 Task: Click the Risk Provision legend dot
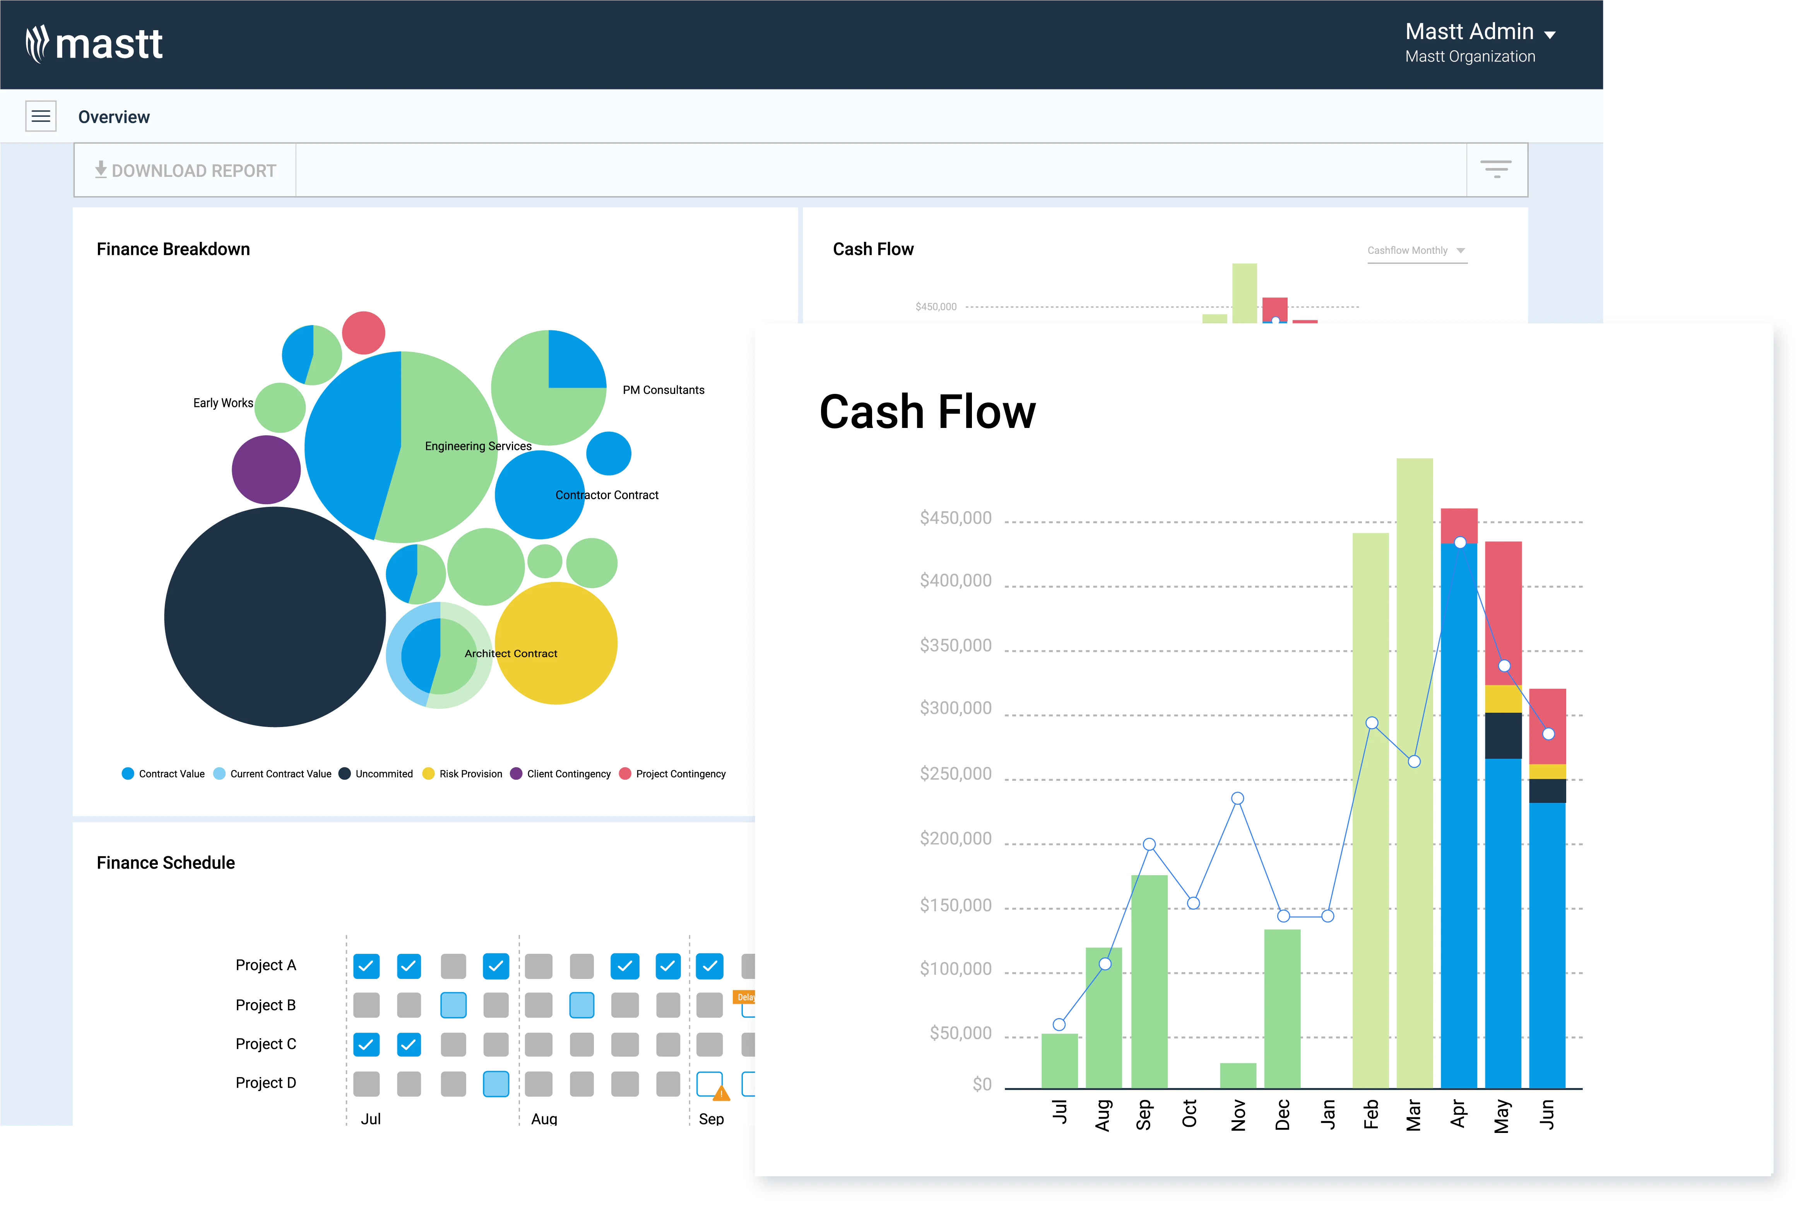click(x=428, y=773)
